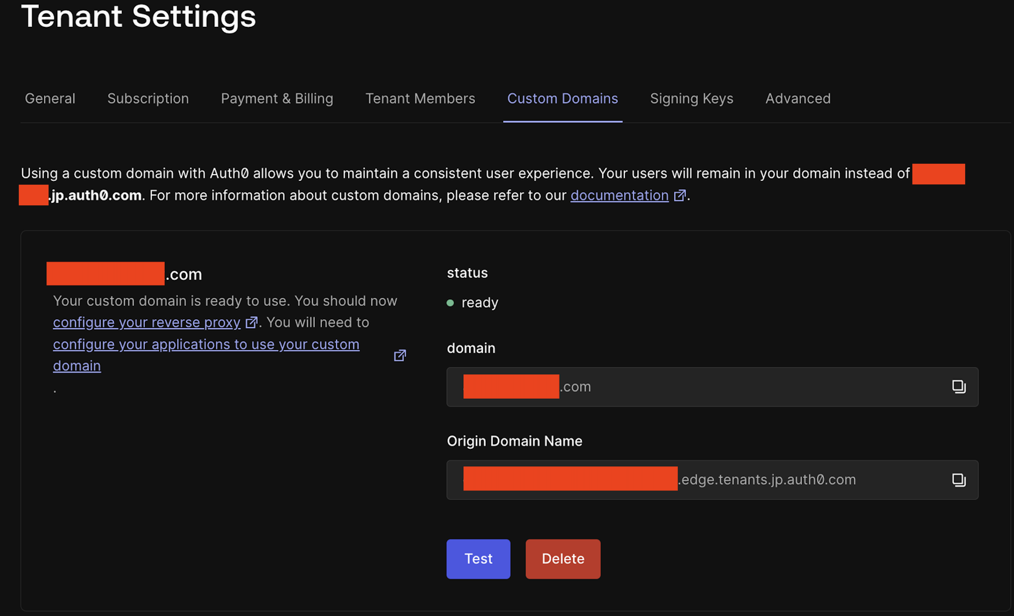Click the red Delete button
Image resolution: width=1014 pixels, height=616 pixels.
(563, 559)
